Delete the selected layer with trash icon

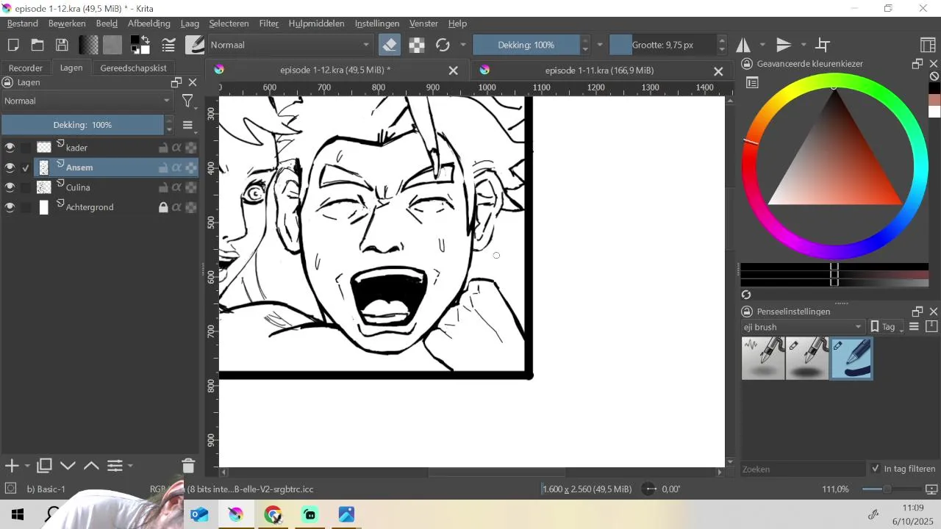pos(188,466)
